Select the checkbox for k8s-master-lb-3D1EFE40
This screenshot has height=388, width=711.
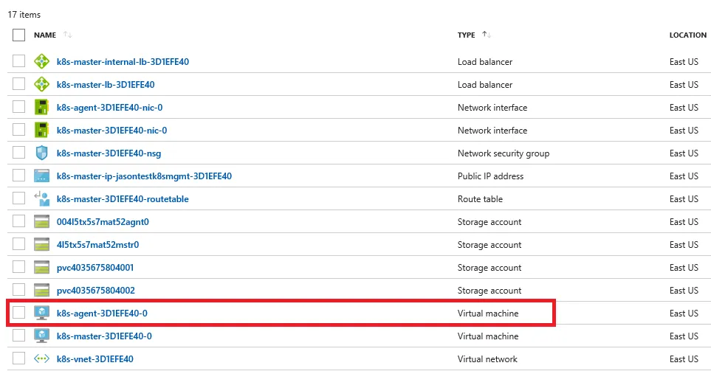pos(19,85)
